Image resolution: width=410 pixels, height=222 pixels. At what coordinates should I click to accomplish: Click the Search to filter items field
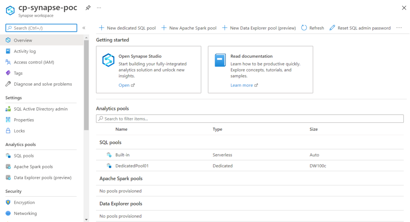(x=250, y=118)
